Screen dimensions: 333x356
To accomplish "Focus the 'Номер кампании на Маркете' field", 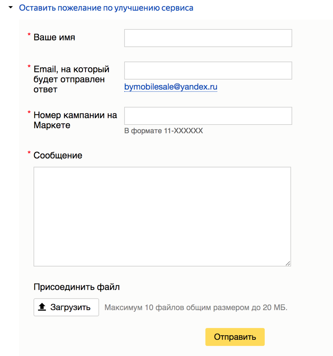I will click(x=208, y=116).
